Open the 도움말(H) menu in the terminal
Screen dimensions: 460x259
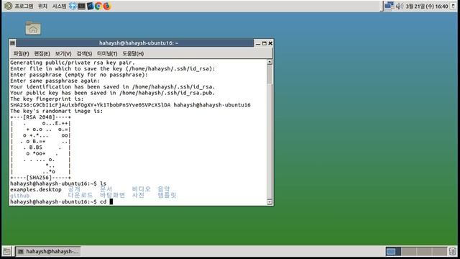(133, 53)
